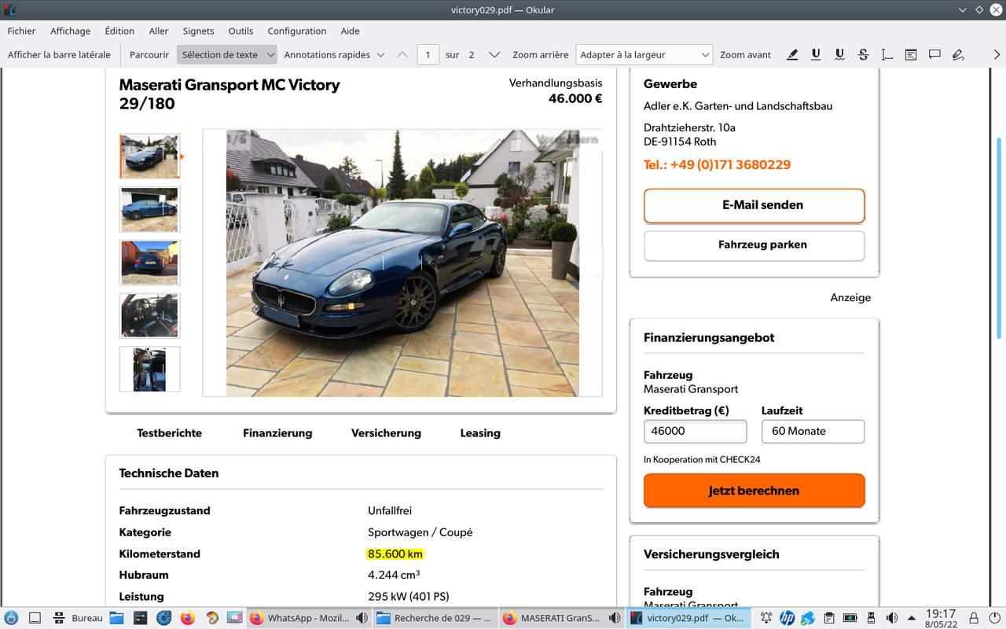The width and height of the screenshot is (1006, 629).
Task: Open the Leasing tab
Action: tap(480, 433)
